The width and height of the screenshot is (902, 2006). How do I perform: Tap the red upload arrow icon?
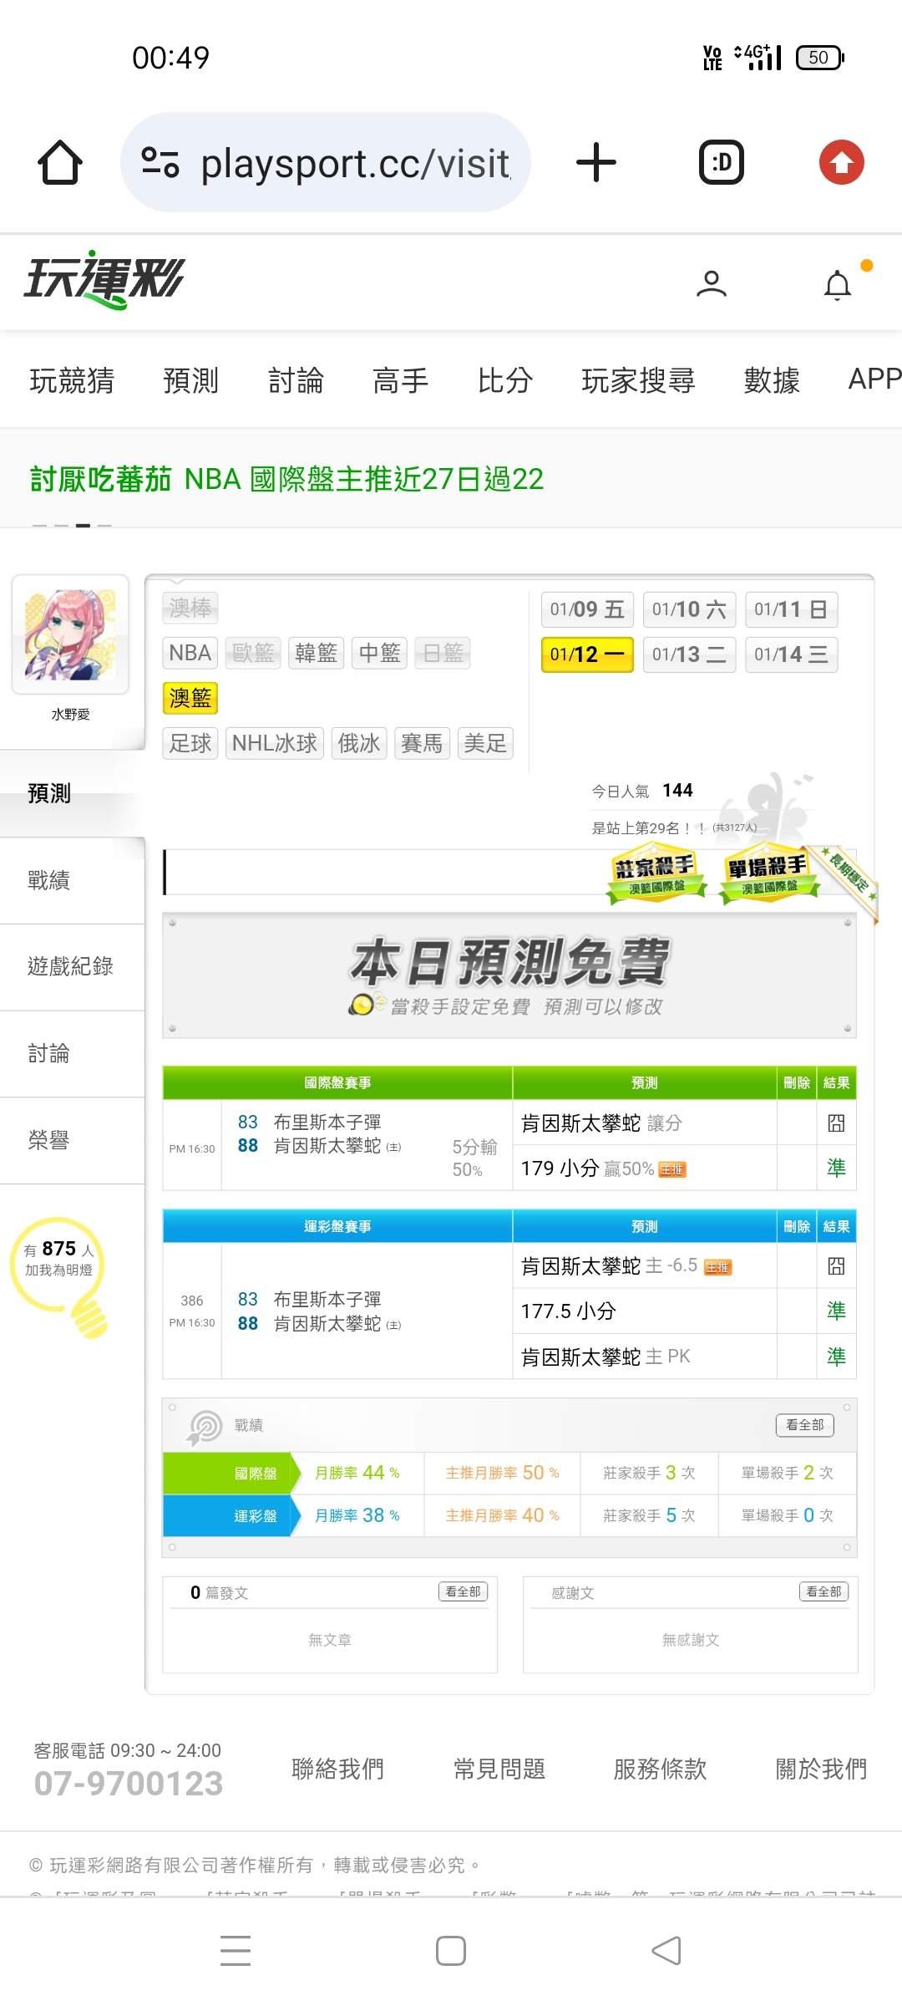coord(841,162)
